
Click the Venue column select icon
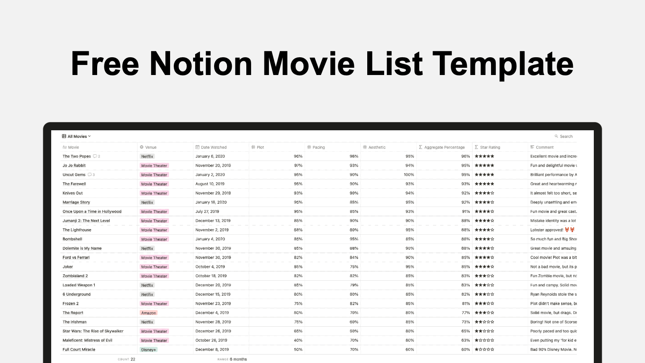(142, 147)
